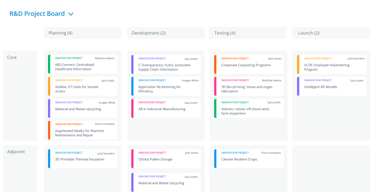Click green color bar on AID-Connect card

49,64
